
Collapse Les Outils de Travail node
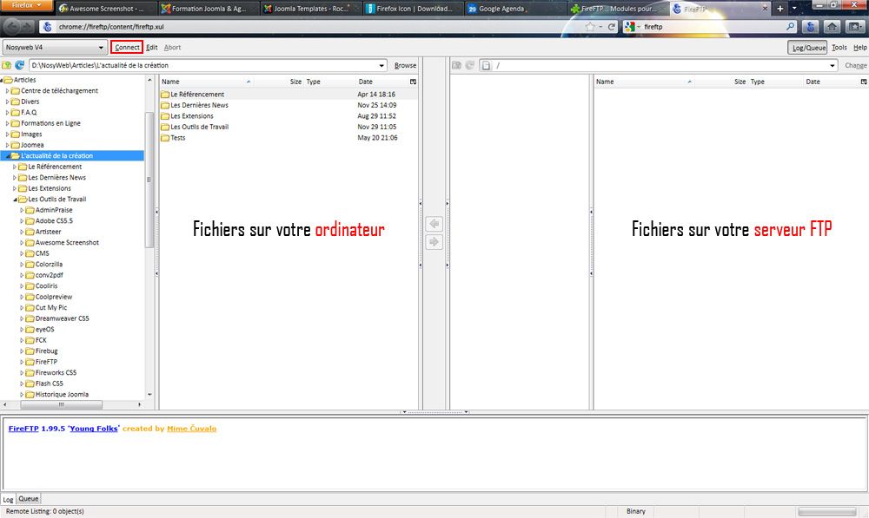[16, 200]
